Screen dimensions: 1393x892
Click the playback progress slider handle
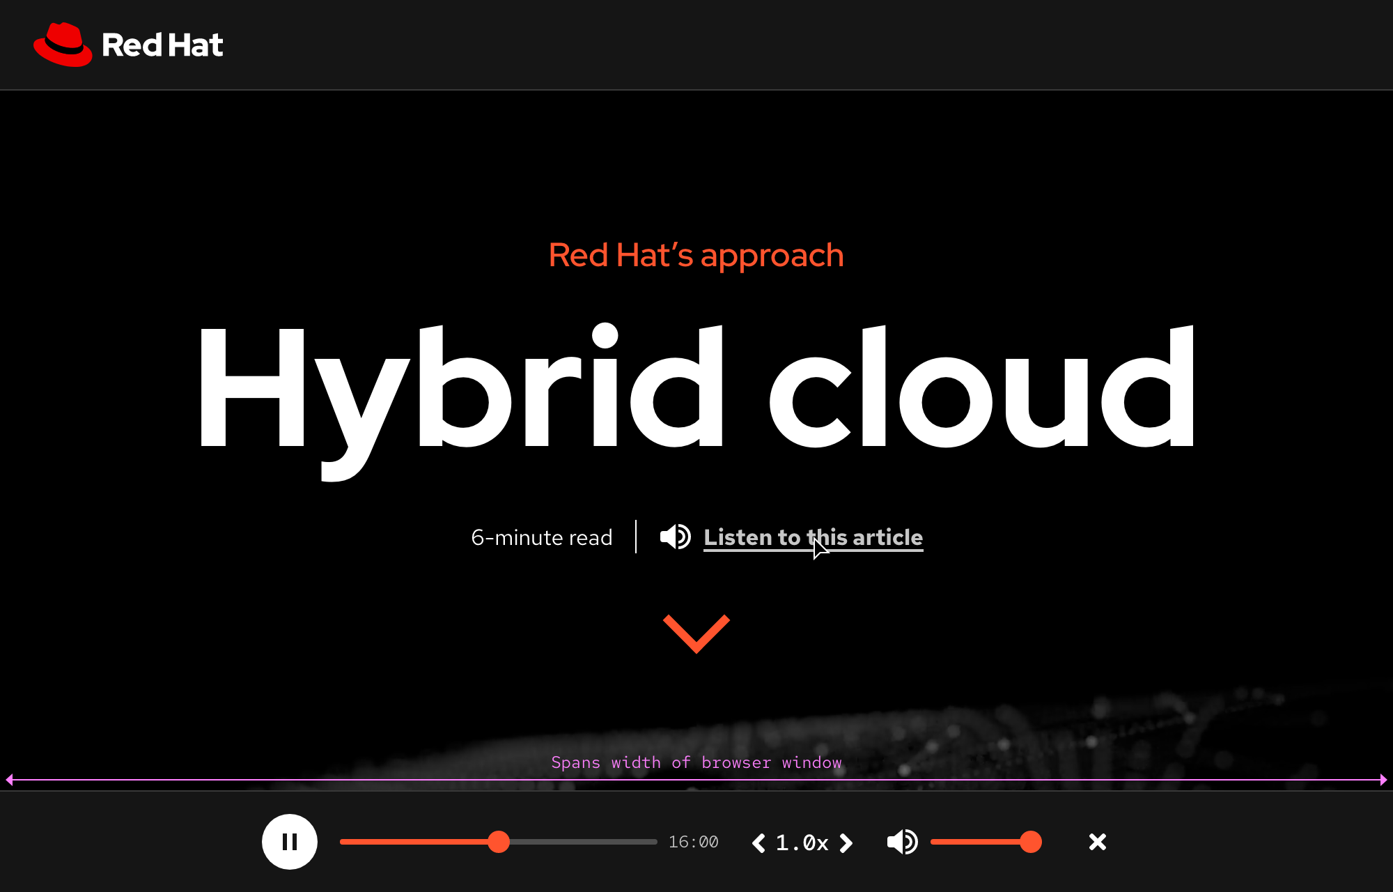pos(499,842)
